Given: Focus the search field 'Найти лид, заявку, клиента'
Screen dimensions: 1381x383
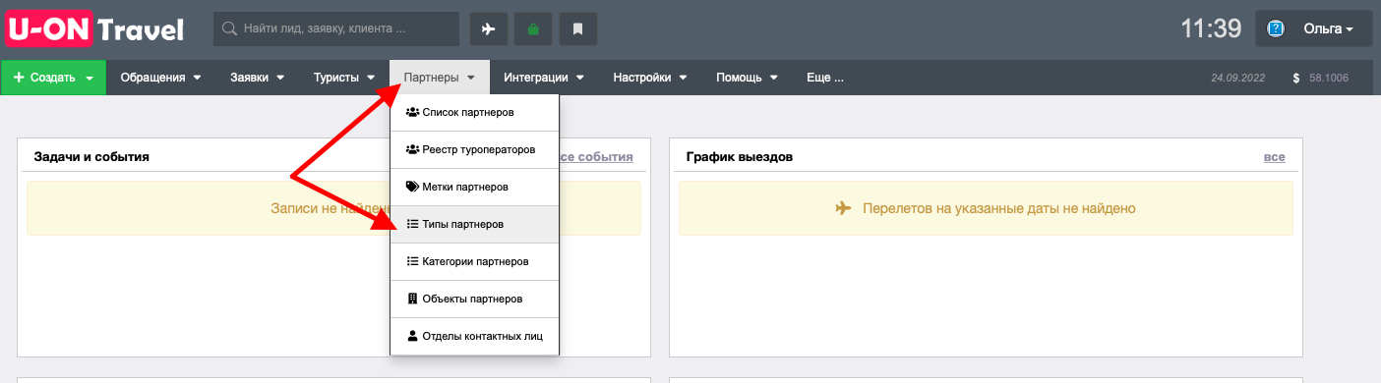Looking at the screenshot, I should (x=336, y=29).
